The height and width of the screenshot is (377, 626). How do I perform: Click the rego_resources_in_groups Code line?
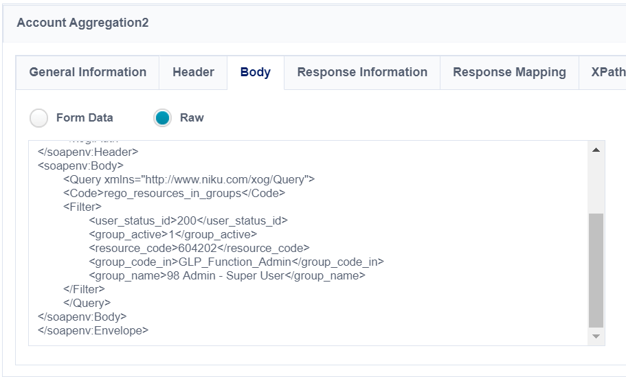[x=174, y=193]
